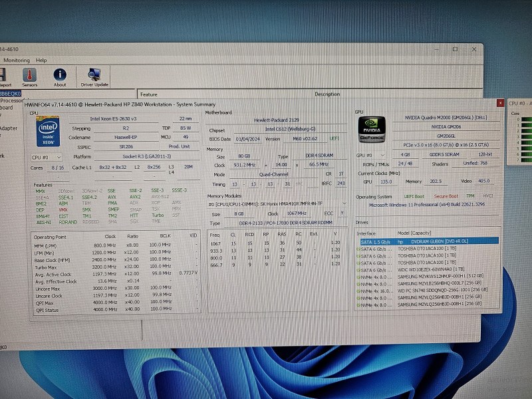
Task: Click the Description column header
Action: tap(327, 94)
